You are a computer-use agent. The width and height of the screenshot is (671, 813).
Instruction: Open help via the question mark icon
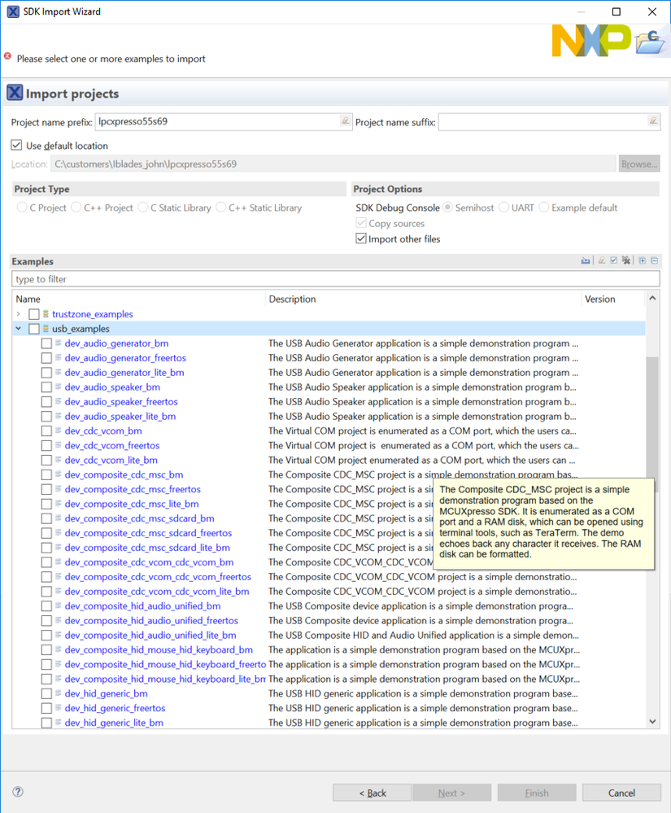(18, 792)
